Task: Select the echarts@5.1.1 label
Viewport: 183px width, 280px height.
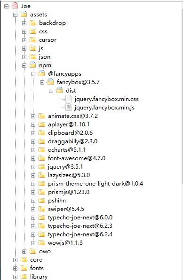Action: pos(67,150)
